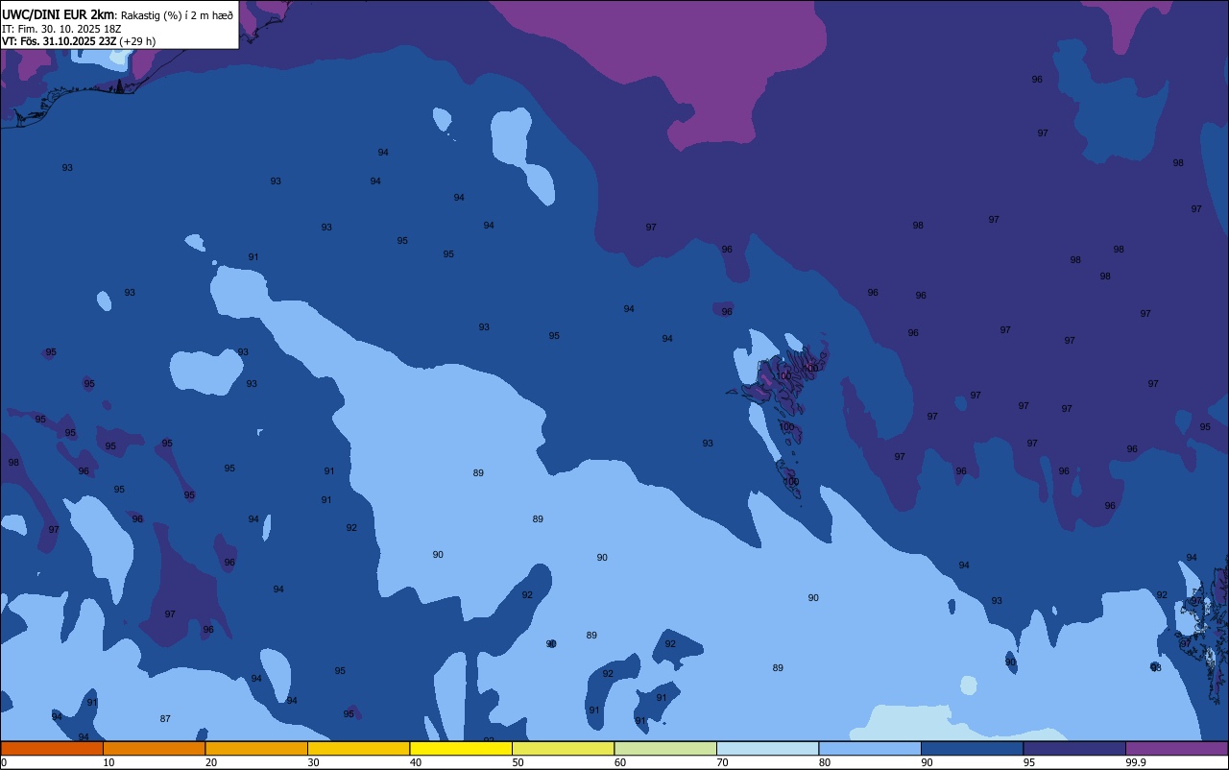Click the "30" legend scale label

point(313,762)
